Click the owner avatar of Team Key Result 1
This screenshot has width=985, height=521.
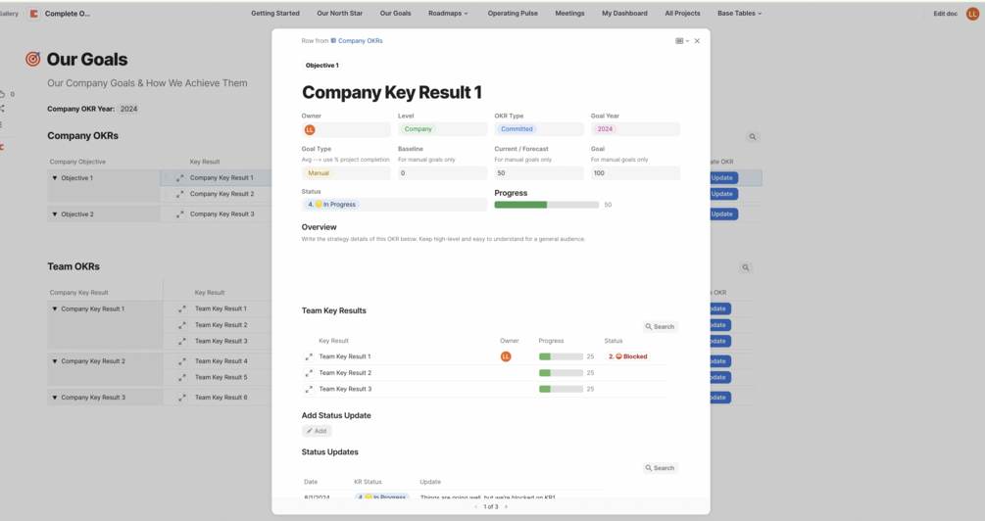[506, 356]
